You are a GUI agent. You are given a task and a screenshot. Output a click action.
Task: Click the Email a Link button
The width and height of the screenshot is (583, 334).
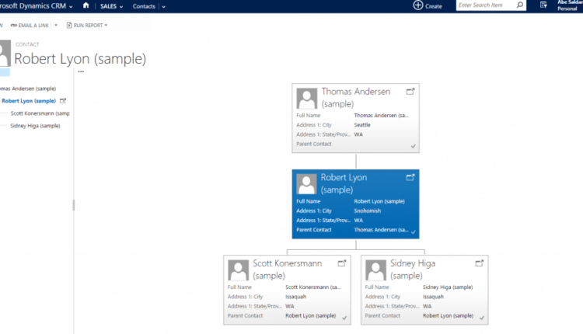[34, 26]
